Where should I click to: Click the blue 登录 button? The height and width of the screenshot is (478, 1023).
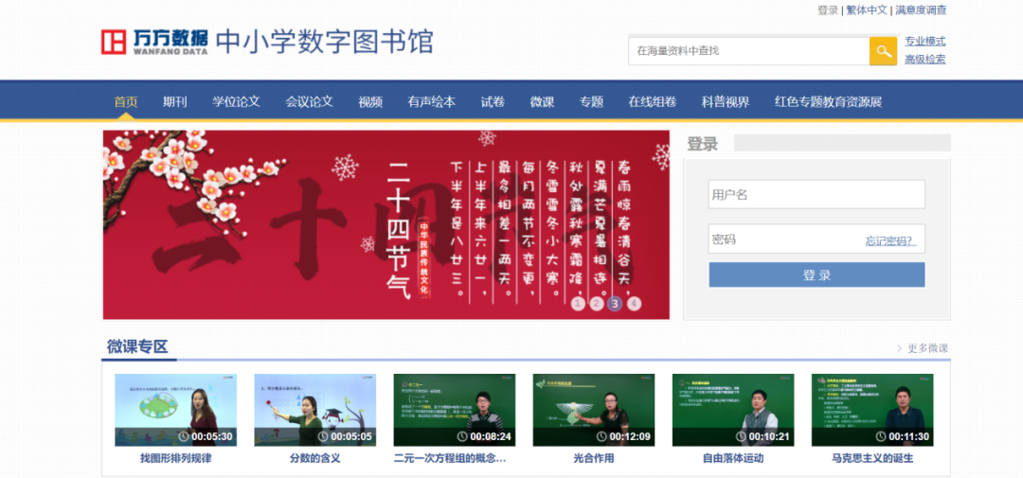point(817,274)
